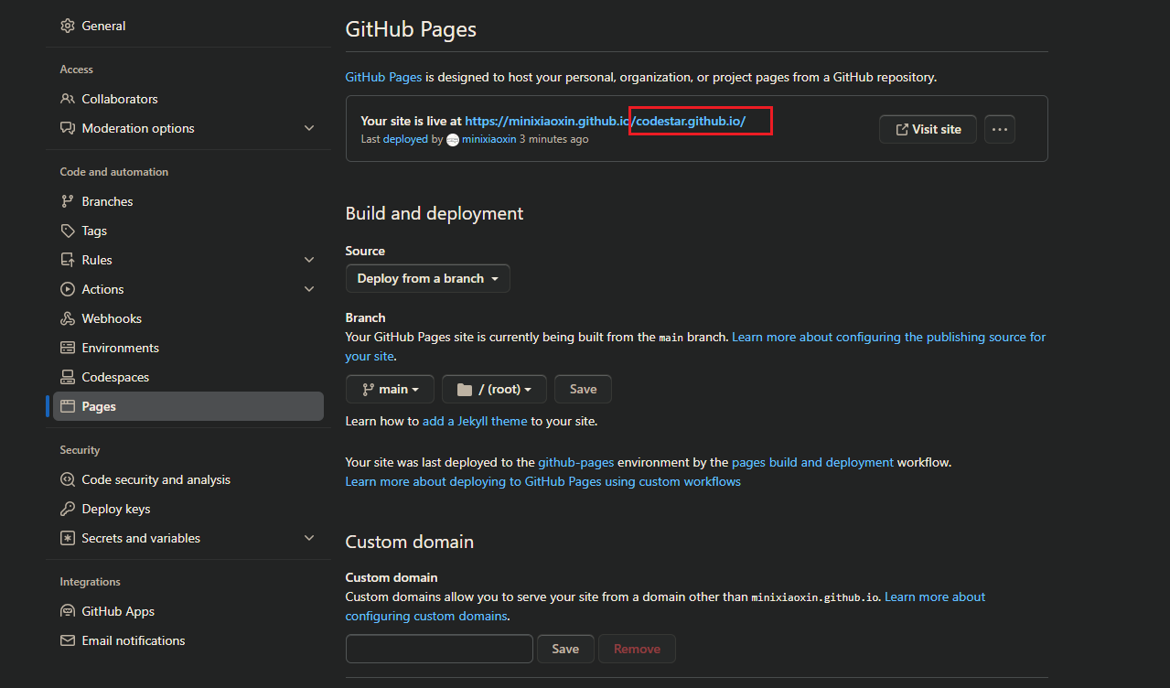Open the custom workflows Learn more link
The height and width of the screenshot is (688, 1170).
542,481
